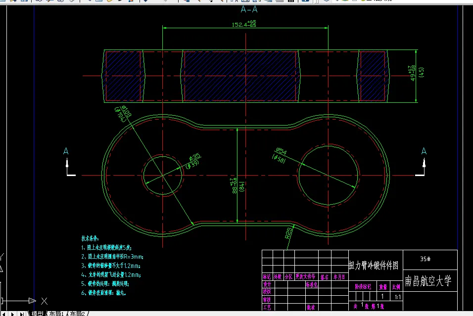Select the sheet count line 共1张 第1张
473x316 pixels.
[369, 306]
